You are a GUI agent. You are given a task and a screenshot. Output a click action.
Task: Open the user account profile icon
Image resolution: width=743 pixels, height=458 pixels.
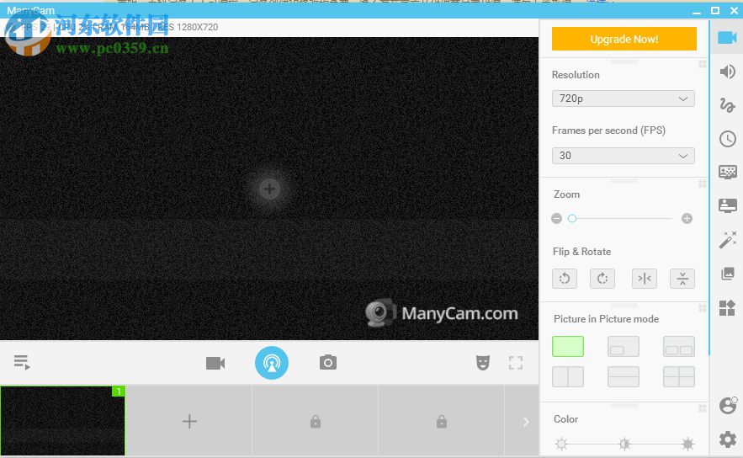(x=728, y=405)
